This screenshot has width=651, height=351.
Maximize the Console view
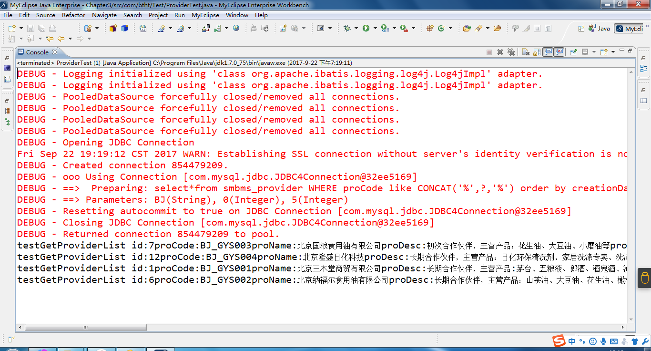click(630, 51)
